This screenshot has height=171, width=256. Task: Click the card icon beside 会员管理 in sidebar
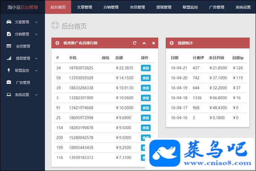pos(9,46)
